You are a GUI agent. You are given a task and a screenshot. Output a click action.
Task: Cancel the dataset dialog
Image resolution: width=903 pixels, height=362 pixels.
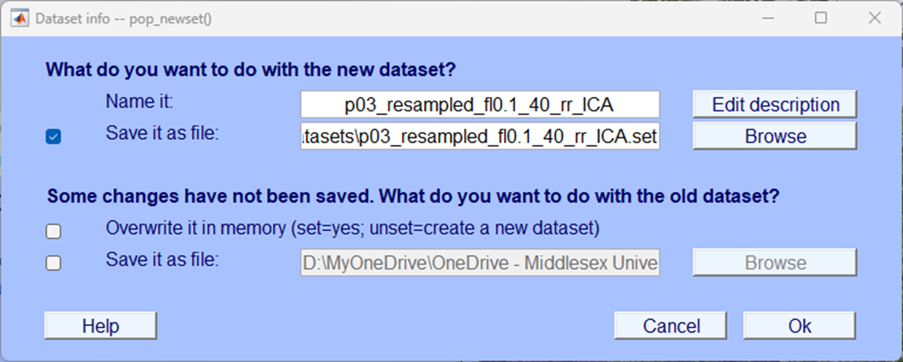point(671,326)
